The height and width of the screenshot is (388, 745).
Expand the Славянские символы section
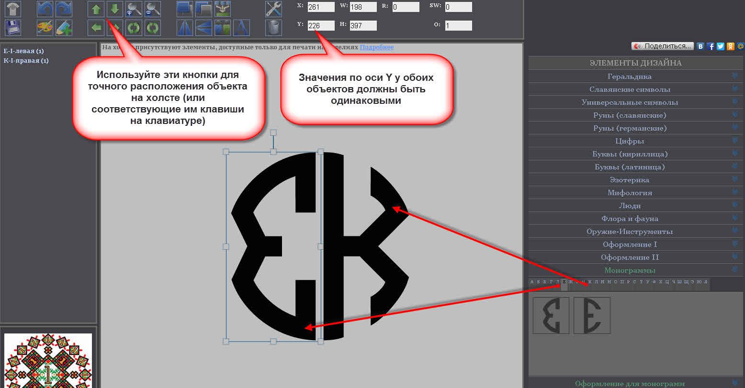636,89
